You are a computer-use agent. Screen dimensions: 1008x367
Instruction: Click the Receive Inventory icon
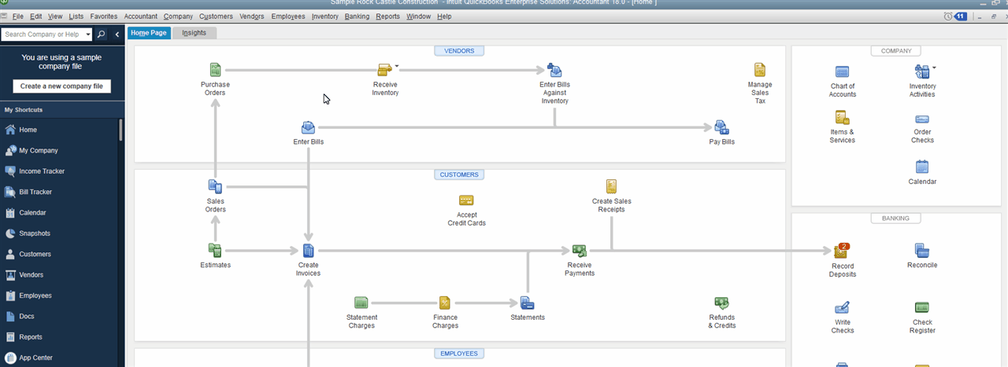[384, 70]
